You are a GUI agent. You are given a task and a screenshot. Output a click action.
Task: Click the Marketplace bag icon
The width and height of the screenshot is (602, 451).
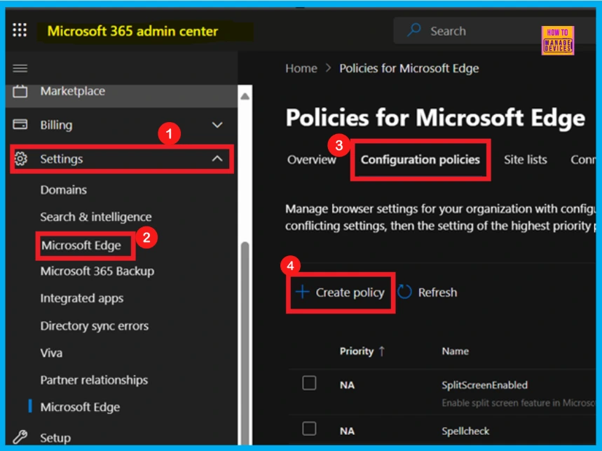[x=20, y=91]
